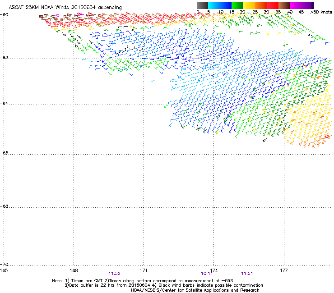
Task: Click the '174' longitude label
Action: 215,270
